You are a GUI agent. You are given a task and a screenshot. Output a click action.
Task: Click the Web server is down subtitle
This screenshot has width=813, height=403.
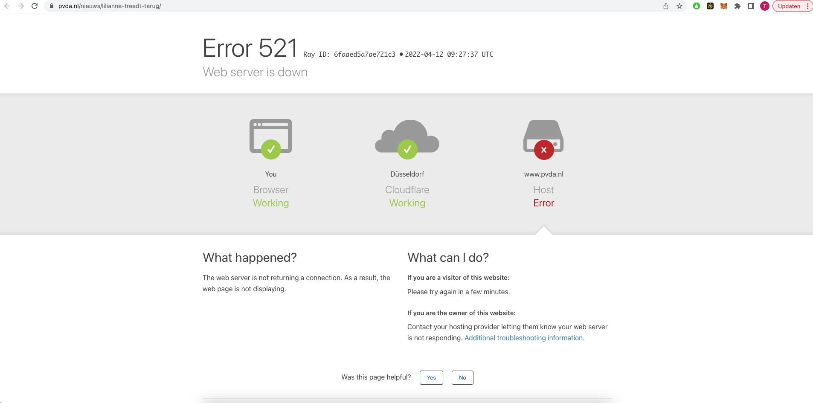pyautogui.click(x=255, y=72)
